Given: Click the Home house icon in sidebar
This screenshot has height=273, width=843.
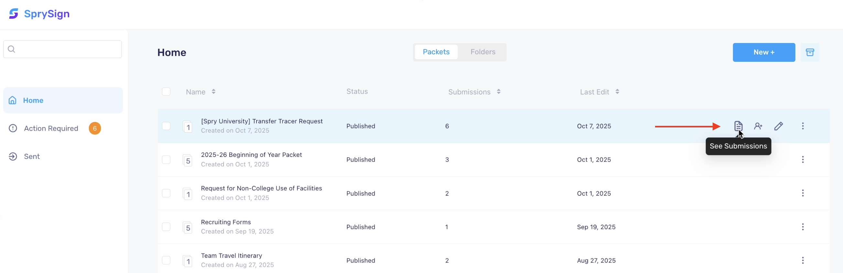Looking at the screenshot, I should point(12,100).
